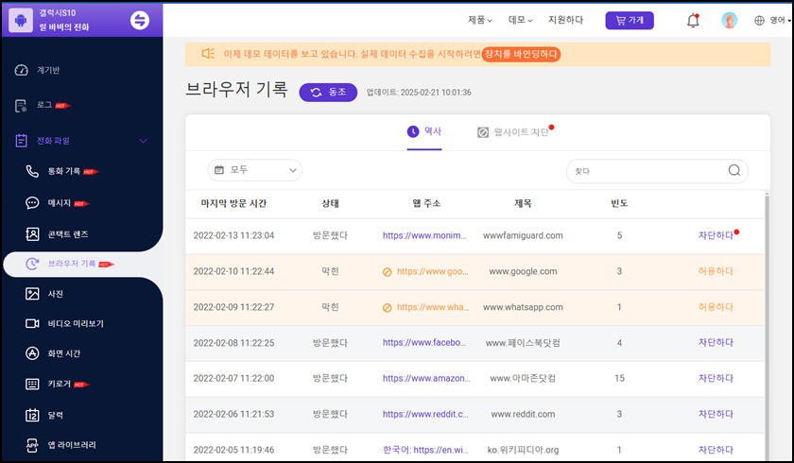Open 달력 calendar icon

tap(32, 415)
